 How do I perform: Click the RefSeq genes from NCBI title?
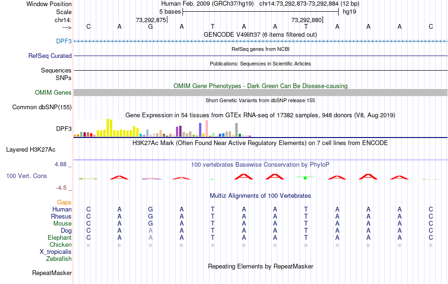pyautogui.click(x=260, y=49)
